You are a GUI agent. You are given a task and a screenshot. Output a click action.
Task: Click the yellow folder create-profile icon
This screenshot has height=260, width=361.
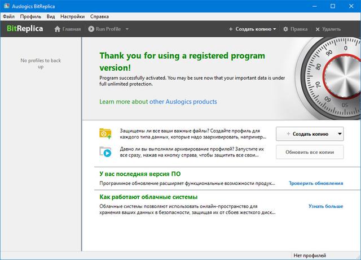coord(105,133)
